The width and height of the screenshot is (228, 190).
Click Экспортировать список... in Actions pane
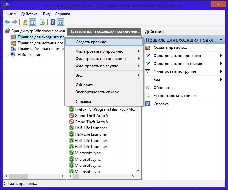(176, 96)
